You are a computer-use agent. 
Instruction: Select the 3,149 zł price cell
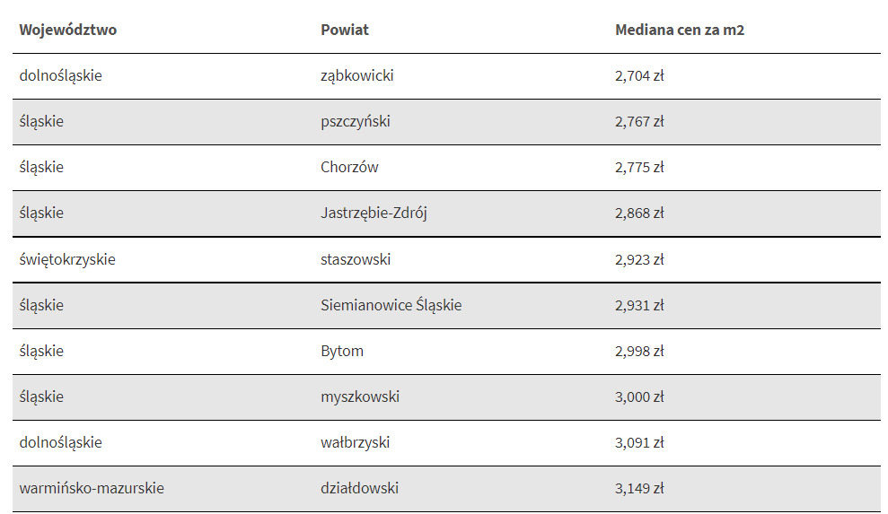point(639,488)
